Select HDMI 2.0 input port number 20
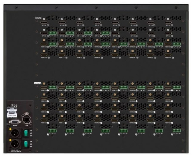 (97, 44)
